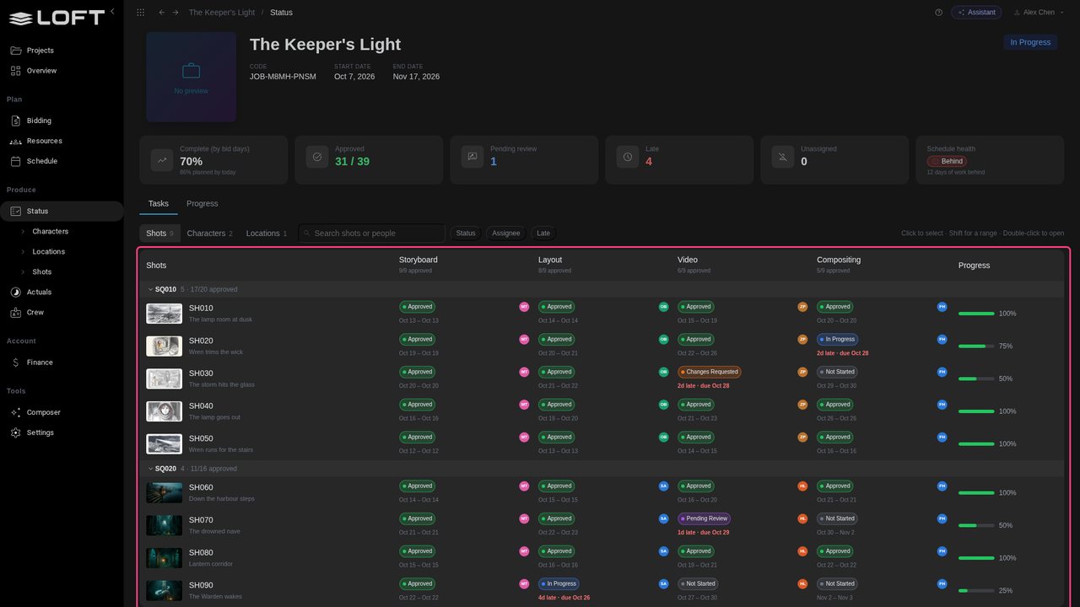The width and height of the screenshot is (1080, 607).
Task: Expand Characters in the sidebar tree
Action: [23, 231]
